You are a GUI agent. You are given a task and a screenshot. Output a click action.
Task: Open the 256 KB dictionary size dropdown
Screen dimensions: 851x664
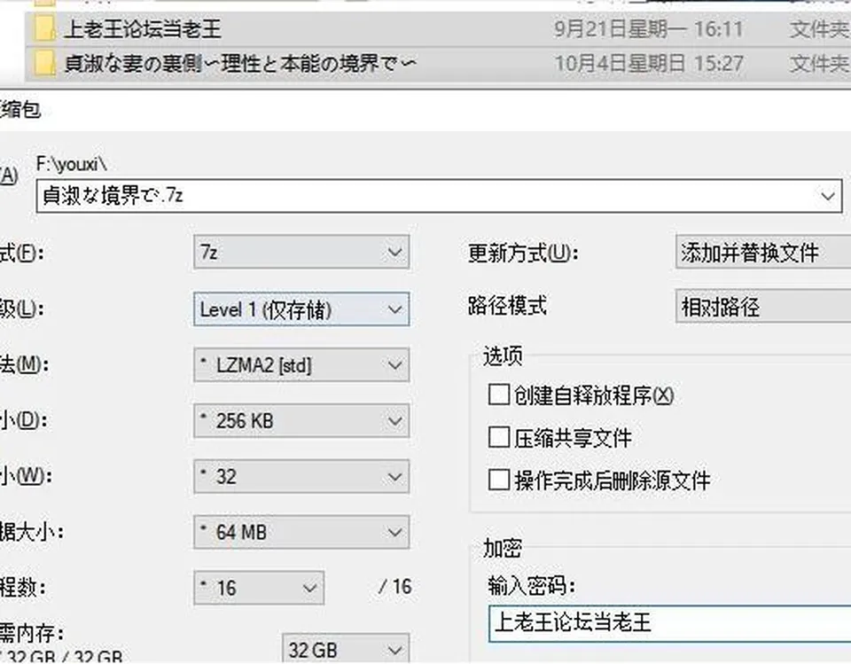tap(301, 421)
